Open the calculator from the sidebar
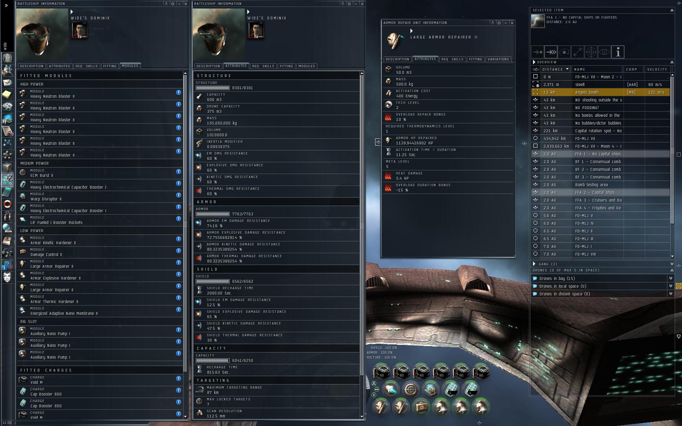682x426 pixels. tap(7, 191)
